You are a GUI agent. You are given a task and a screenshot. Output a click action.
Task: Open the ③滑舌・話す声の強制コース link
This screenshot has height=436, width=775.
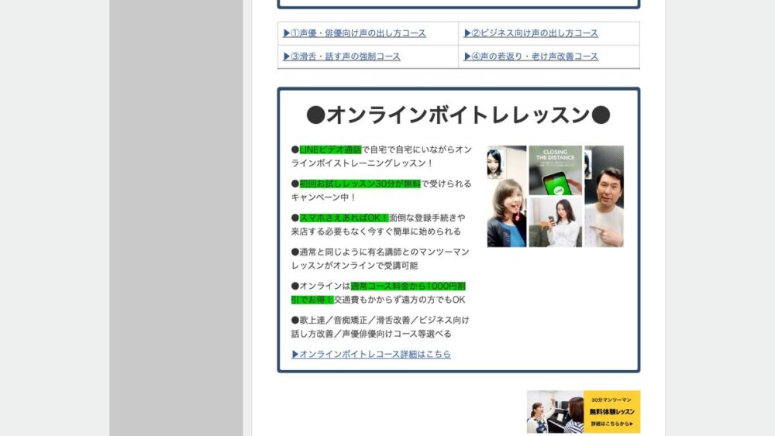pyautogui.click(x=342, y=57)
